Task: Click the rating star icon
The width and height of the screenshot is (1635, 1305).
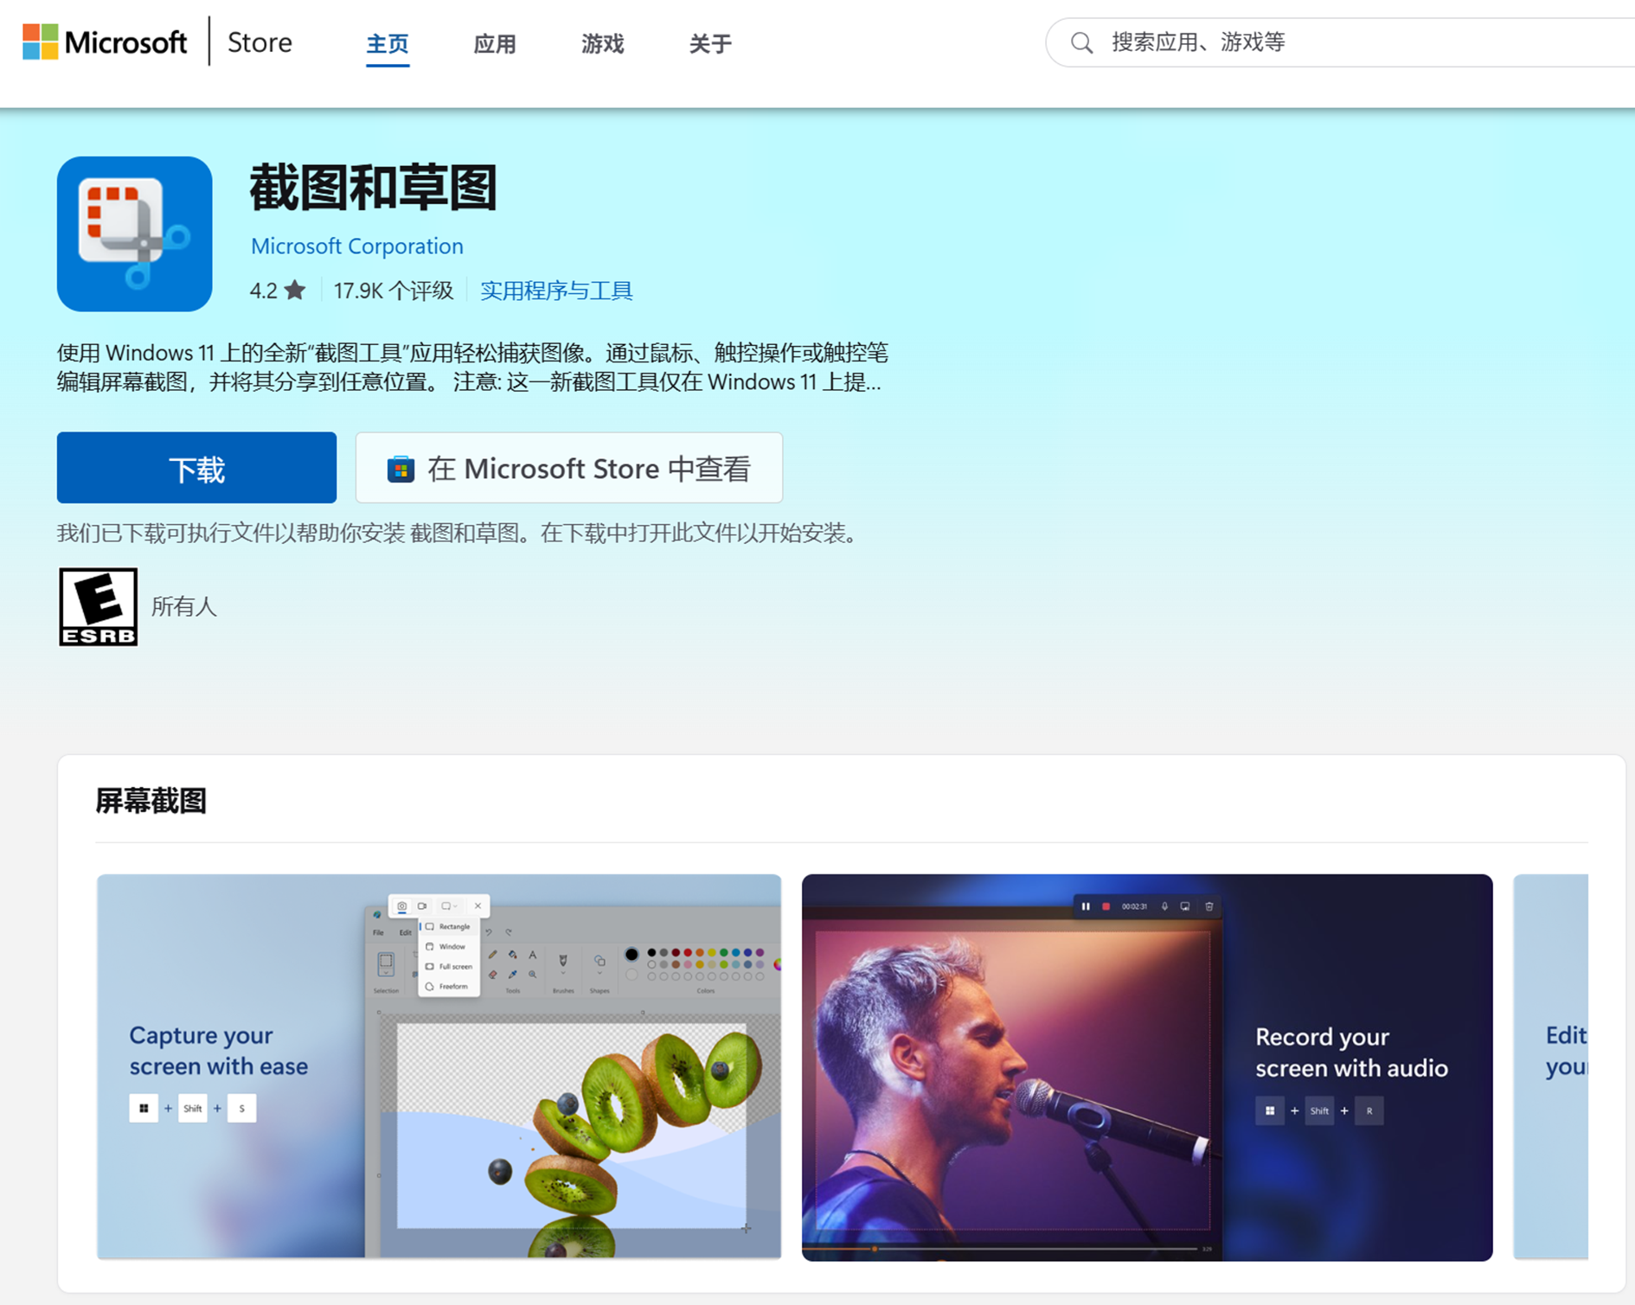Action: (295, 291)
